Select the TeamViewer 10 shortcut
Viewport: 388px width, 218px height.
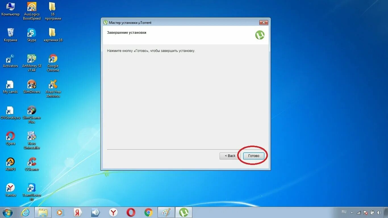click(32, 192)
